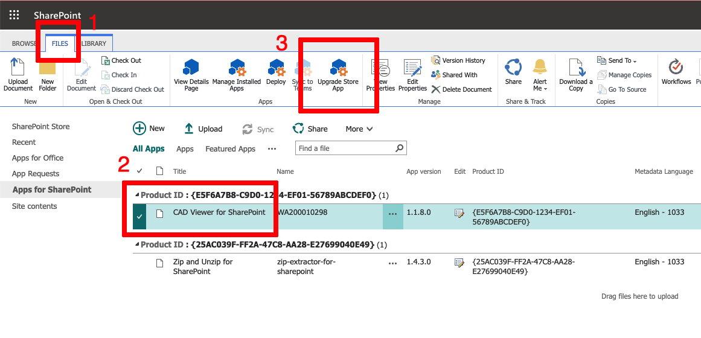Click Shared With in ribbon

tap(454, 75)
